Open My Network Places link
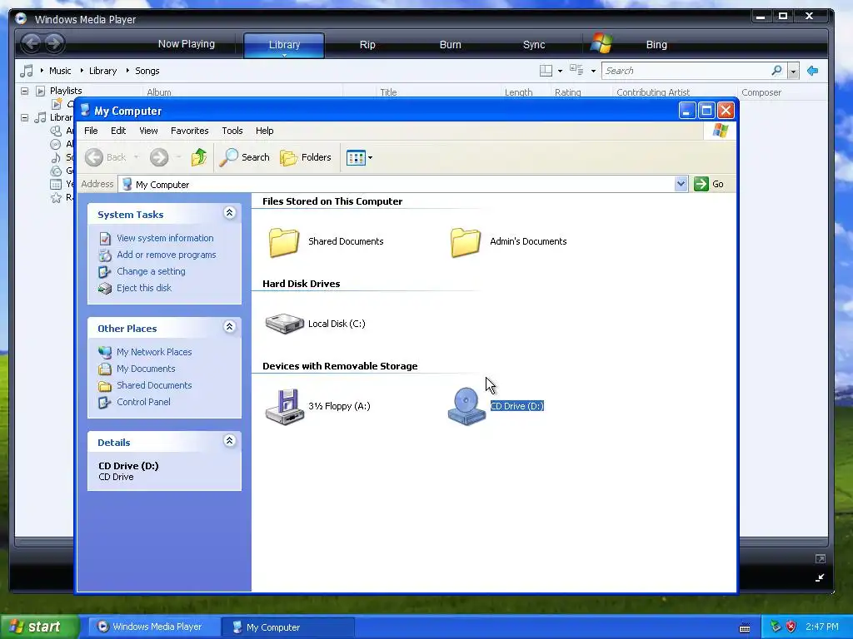Image resolution: width=853 pixels, height=639 pixels. (x=154, y=352)
